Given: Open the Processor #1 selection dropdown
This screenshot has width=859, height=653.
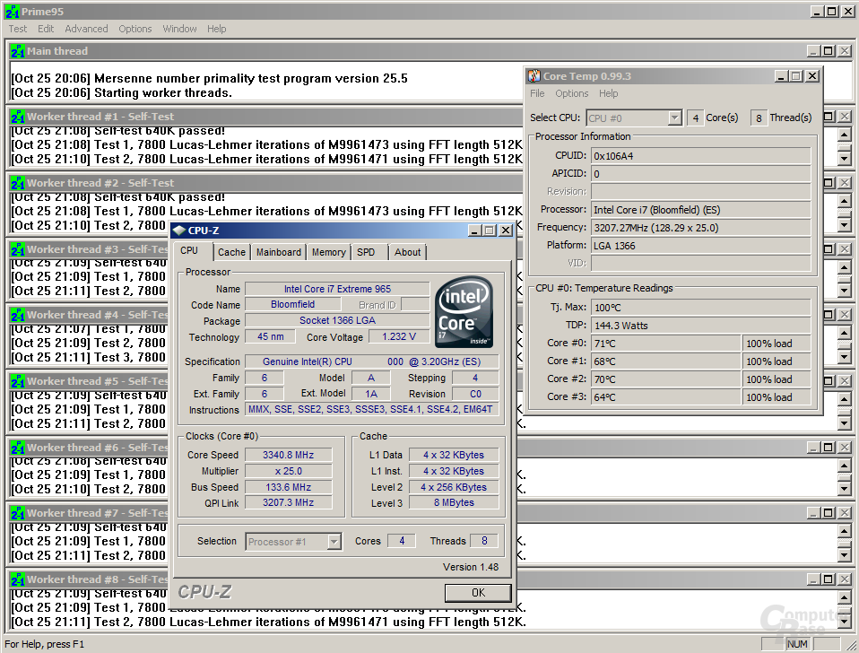Looking at the screenshot, I should pyautogui.click(x=334, y=542).
